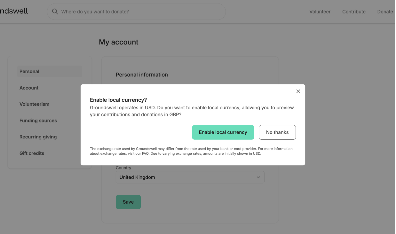Click Volunteer in the top navigation
The width and height of the screenshot is (396, 234).
320,12
